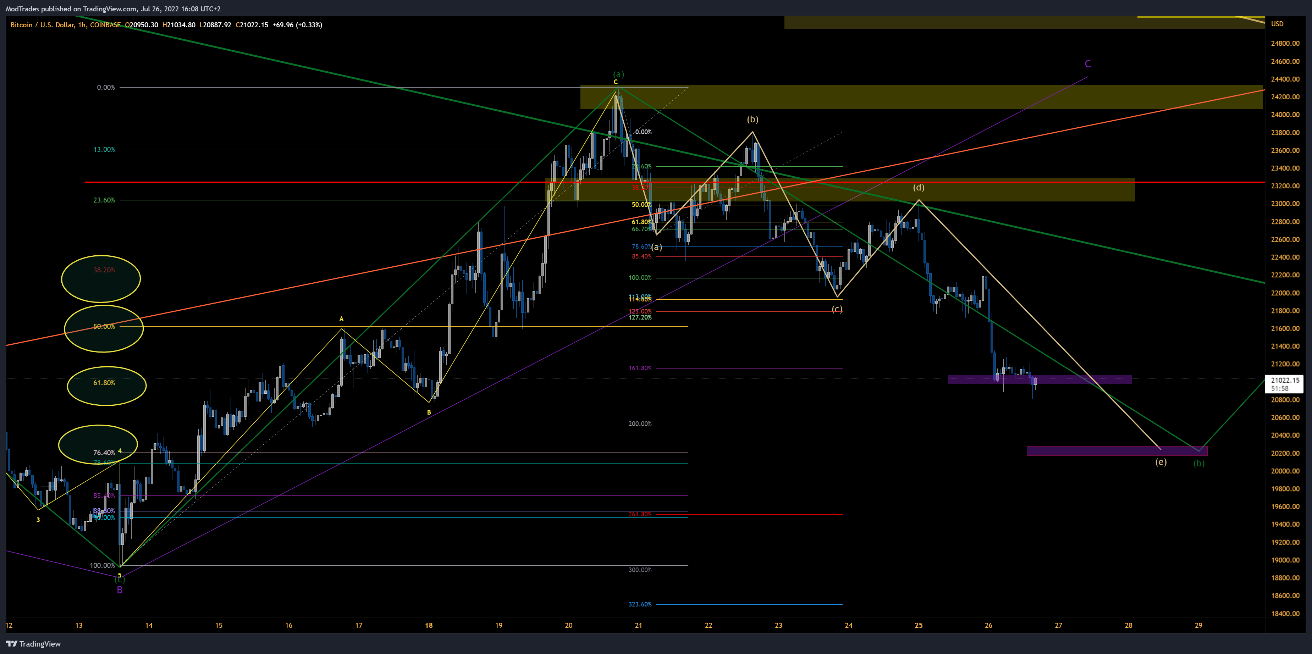Select the current price tag 21022.15 on axis
The width and height of the screenshot is (1312, 654).
[x=1285, y=384]
